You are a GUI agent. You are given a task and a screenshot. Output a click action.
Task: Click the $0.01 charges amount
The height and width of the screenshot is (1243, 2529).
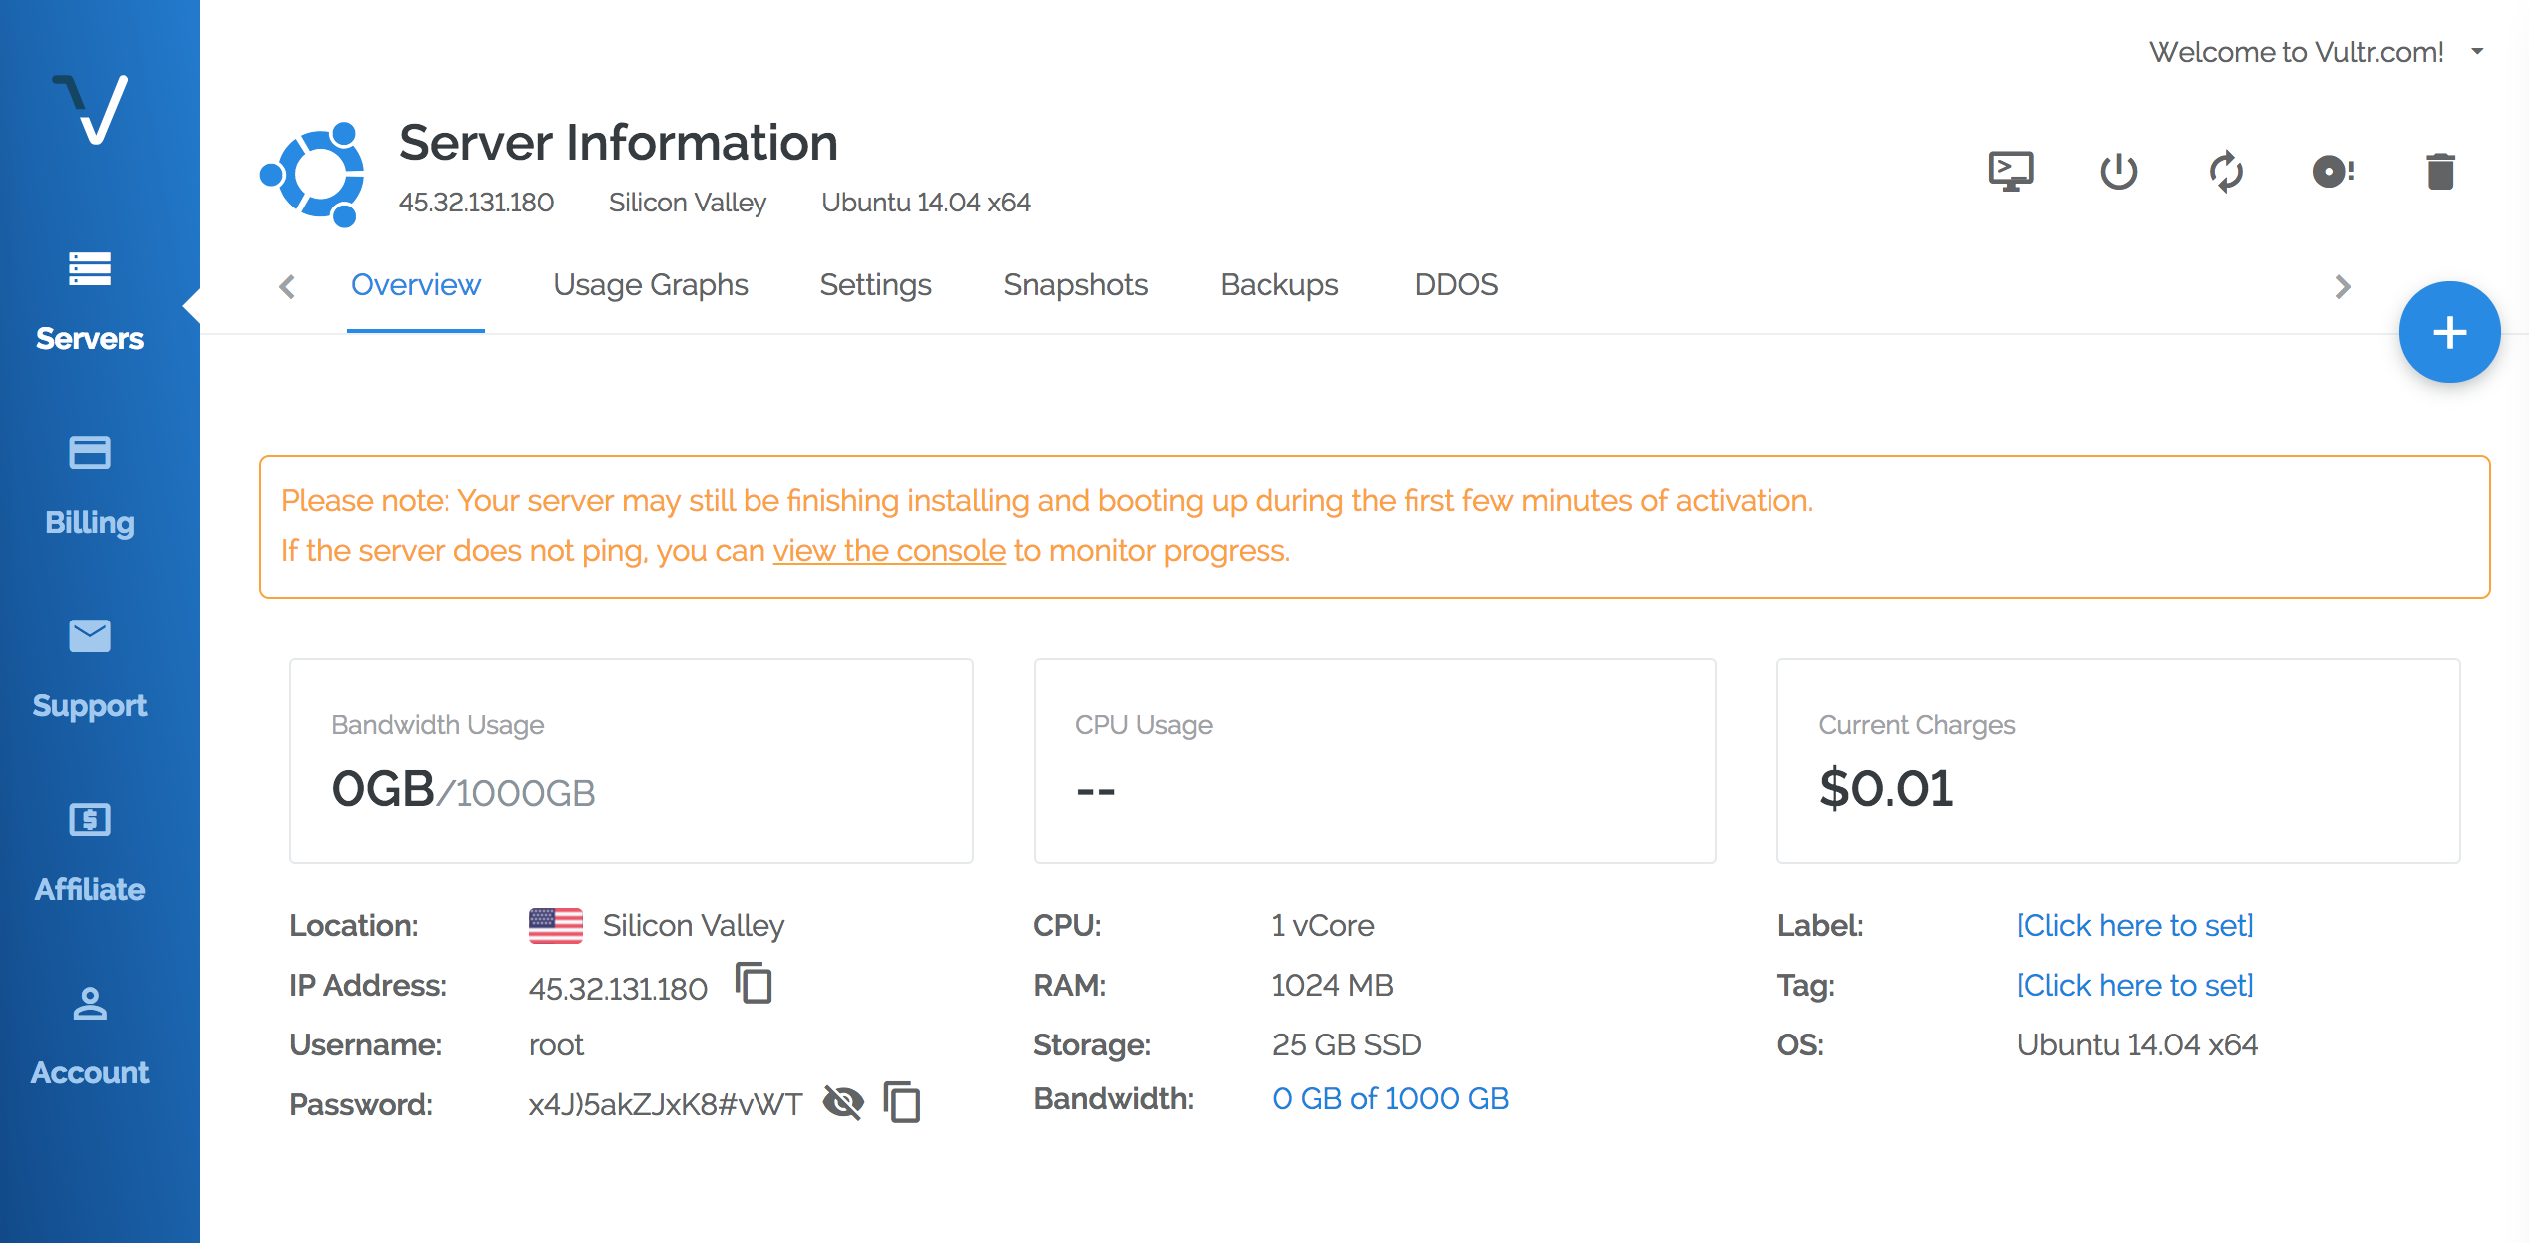pyautogui.click(x=1885, y=789)
